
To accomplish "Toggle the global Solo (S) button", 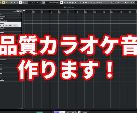I will (x=6, y=3).
